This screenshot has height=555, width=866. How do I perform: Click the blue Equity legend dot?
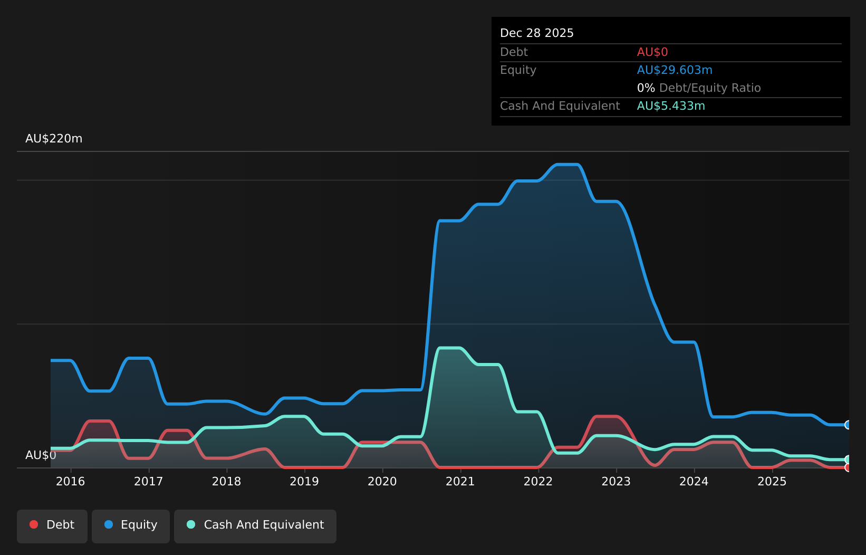pos(109,524)
